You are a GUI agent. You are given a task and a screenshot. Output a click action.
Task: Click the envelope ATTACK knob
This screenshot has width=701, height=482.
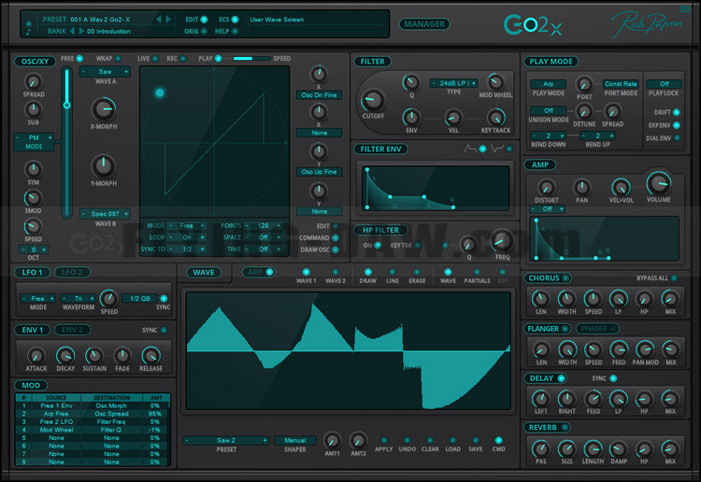[36, 356]
